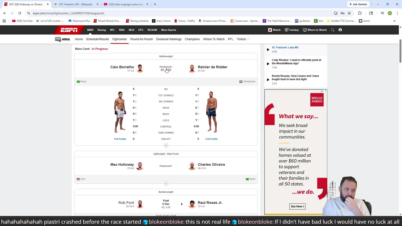The width and height of the screenshot is (402, 226).
Task: Switch to the aldo mcgregor press conference tab
Action: pyautogui.click(x=126, y=4)
